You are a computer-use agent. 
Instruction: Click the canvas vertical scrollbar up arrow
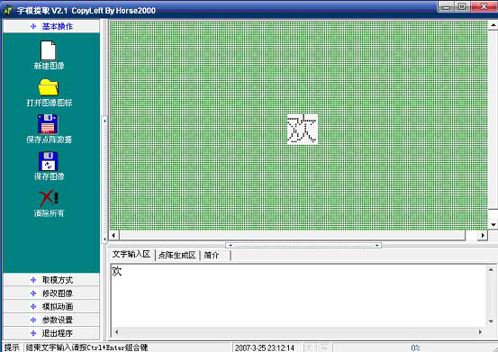[493, 25]
